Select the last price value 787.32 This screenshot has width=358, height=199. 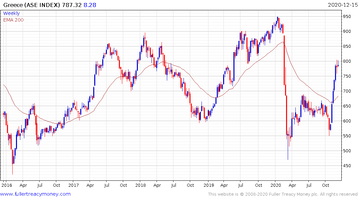tap(72, 5)
